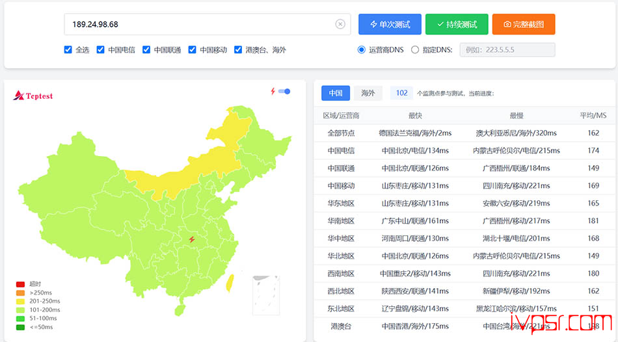This screenshot has height=342, width=618.
Task: Click 中国重庆2/移动/143ms cell
Action: 415,274
